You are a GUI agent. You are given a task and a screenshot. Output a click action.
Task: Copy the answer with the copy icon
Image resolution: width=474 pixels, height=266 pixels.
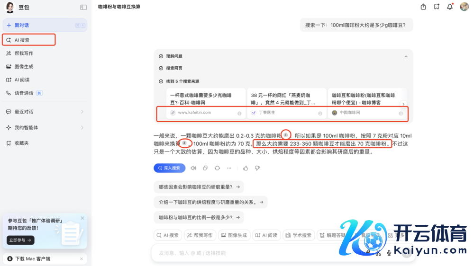pyautogui.click(x=205, y=168)
